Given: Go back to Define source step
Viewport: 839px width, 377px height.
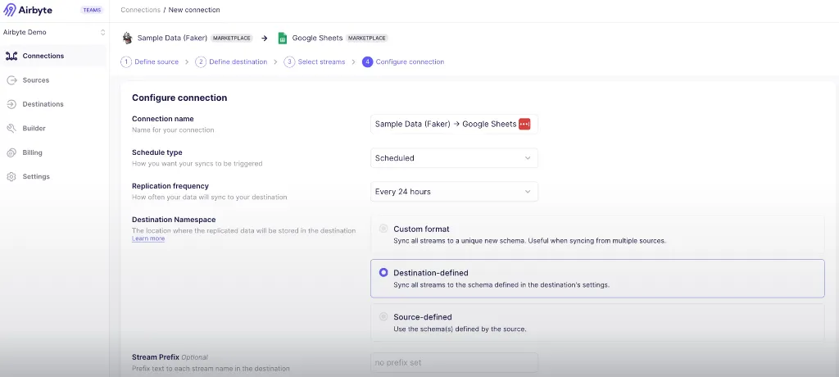Looking at the screenshot, I should click(156, 61).
